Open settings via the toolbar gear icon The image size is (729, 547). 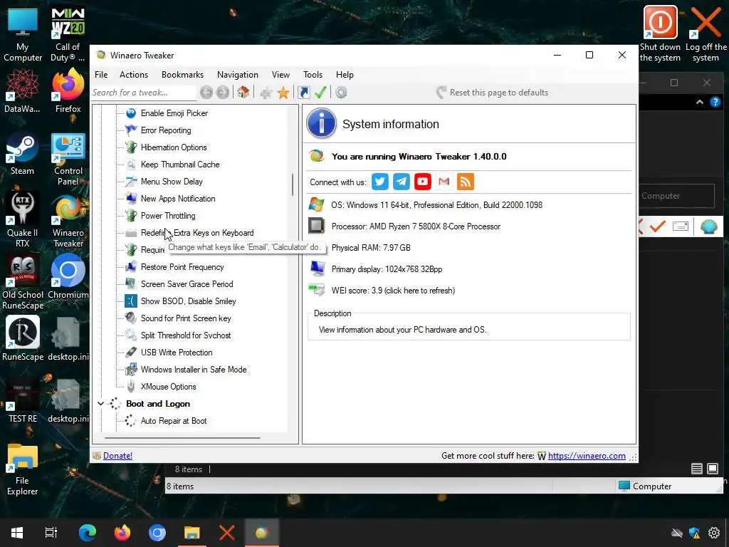point(341,93)
